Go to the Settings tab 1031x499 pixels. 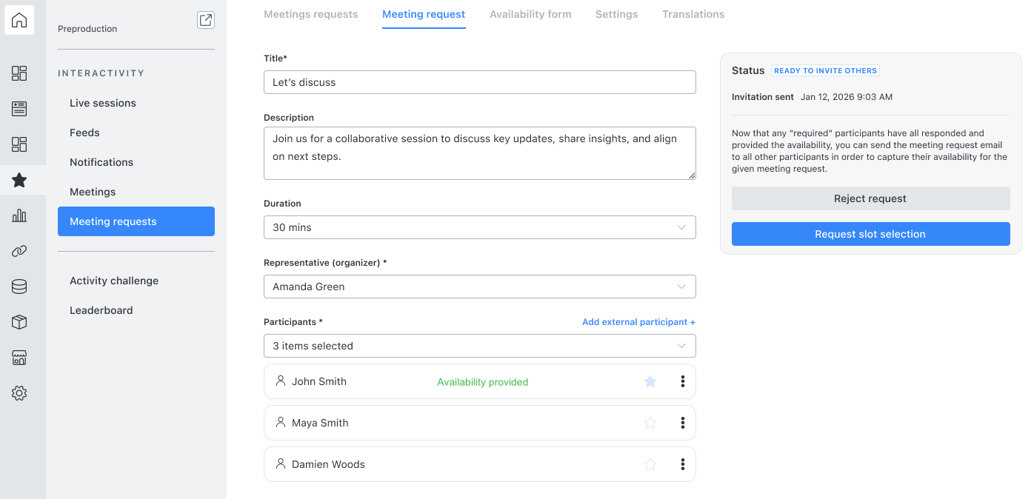pyautogui.click(x=617, y=14)
